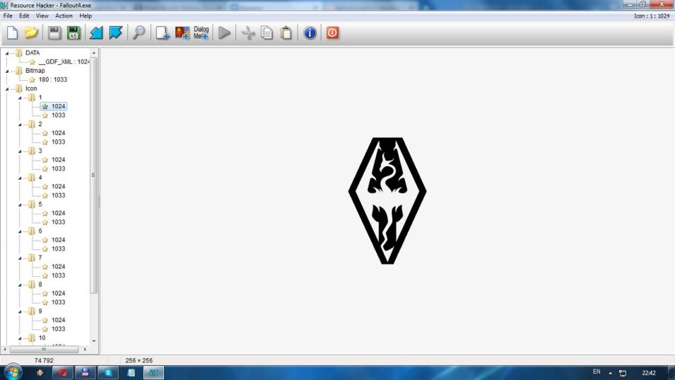This screenshot has width=675, height=380.
Task: Click the red exit power icon
Action: (x=332, y=32)
